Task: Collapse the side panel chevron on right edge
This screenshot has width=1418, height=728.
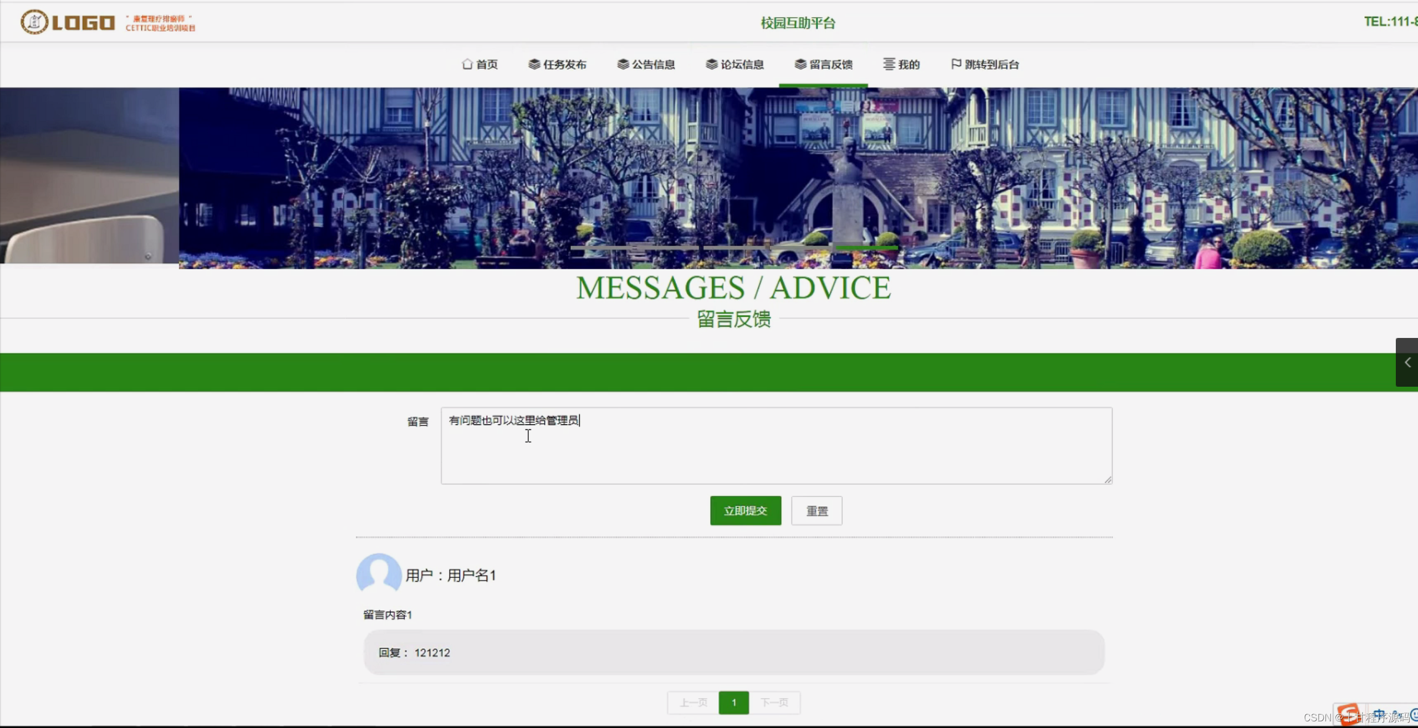Action: coord(1408,363)
